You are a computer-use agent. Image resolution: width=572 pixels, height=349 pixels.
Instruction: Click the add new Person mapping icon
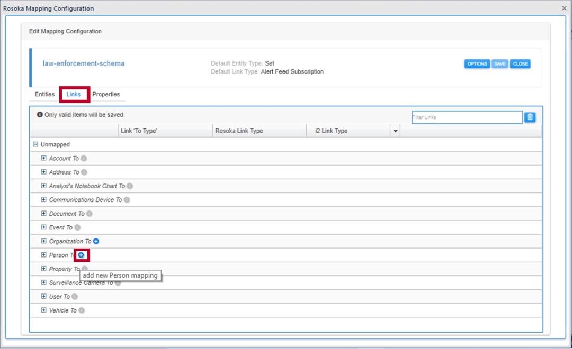(81, 255)
